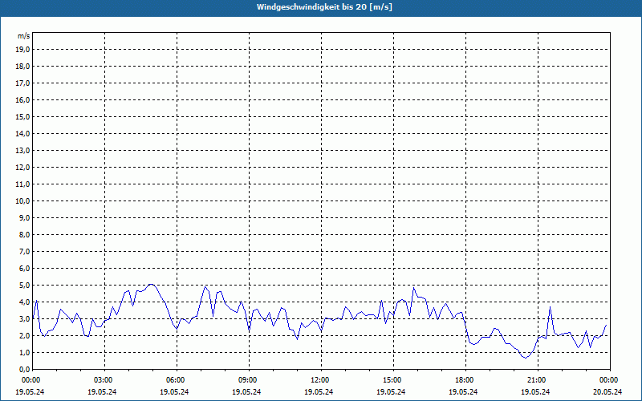Click the '12,0' y-axis value
The width and height of the screenshot is (642, 401).
coord(23,167)
